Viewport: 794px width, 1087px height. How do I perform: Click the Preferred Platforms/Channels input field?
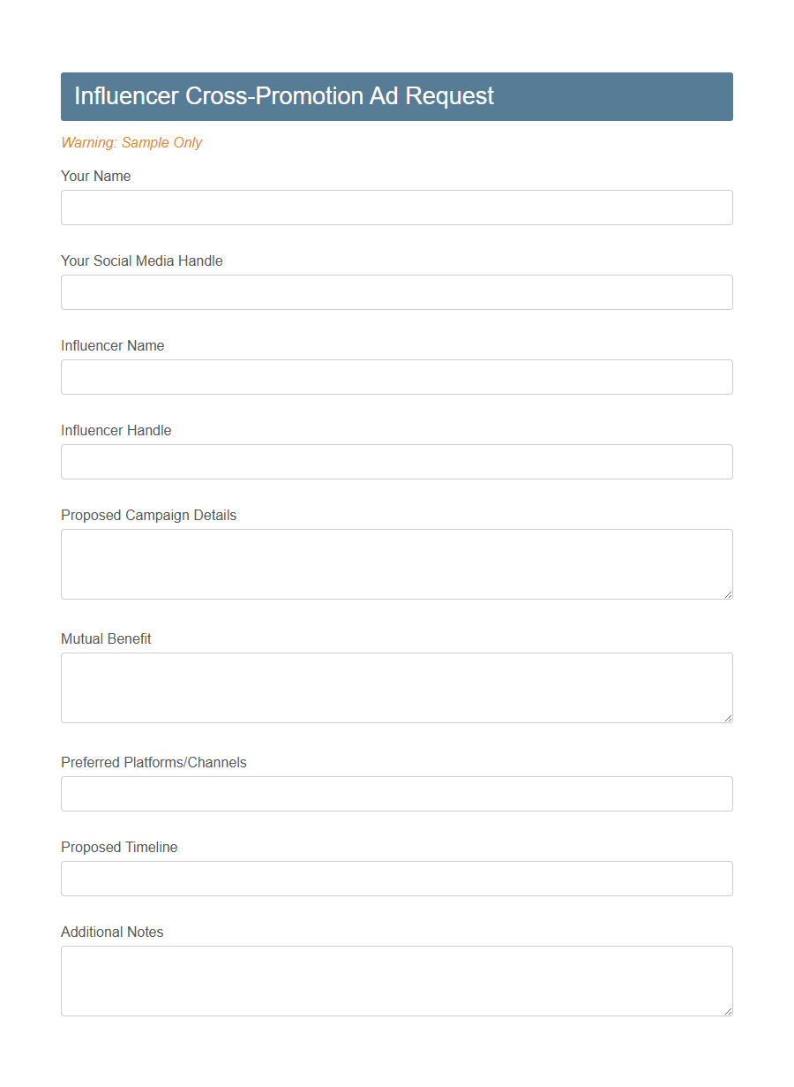396,794
